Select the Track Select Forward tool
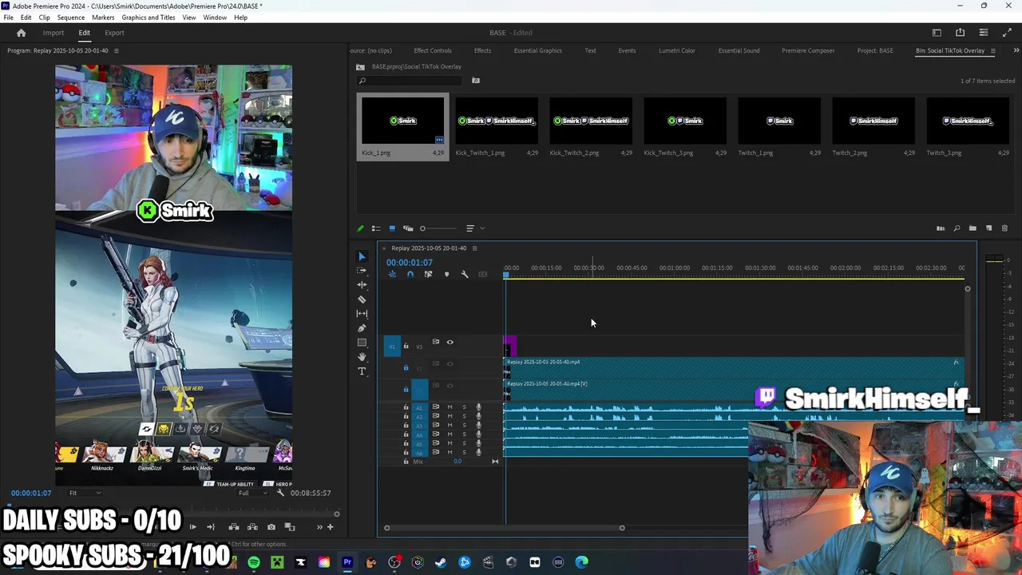 pos(362,271)
